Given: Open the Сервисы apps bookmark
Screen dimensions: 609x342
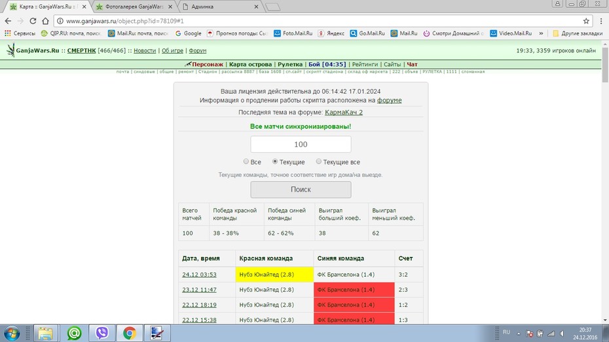Looking at the screenshot, I should pos(20,33).
